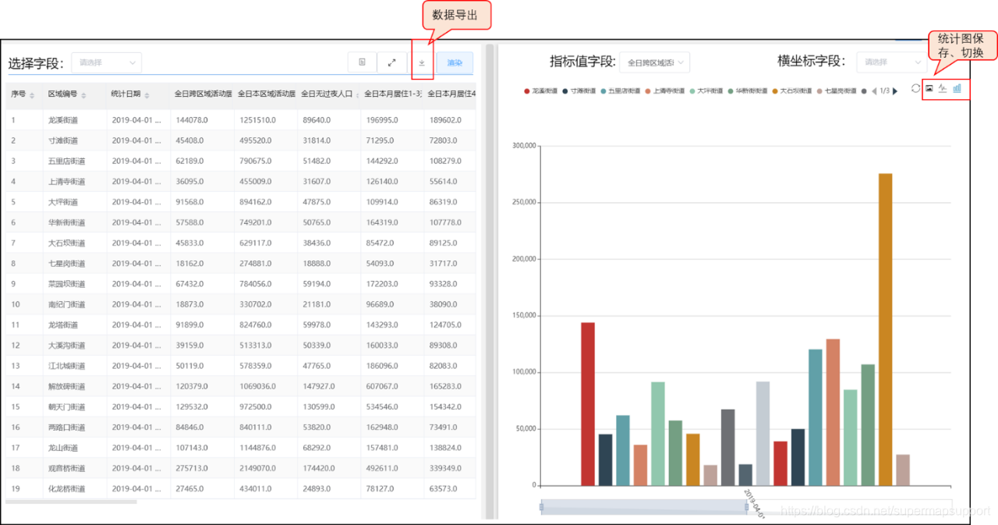Image resolution: width=998 pixels, height=525 pixels.
Task: Go to previous legend page arrow
Action: pos(874,91)
